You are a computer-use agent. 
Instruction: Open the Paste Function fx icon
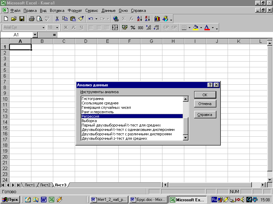click(132, 19)
